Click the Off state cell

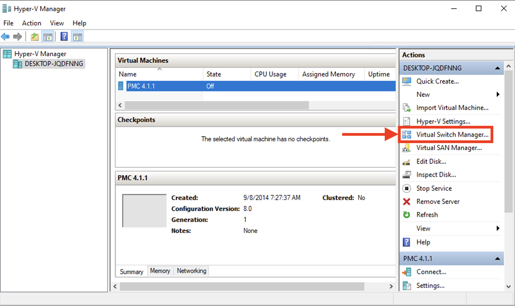coord(210,86)
